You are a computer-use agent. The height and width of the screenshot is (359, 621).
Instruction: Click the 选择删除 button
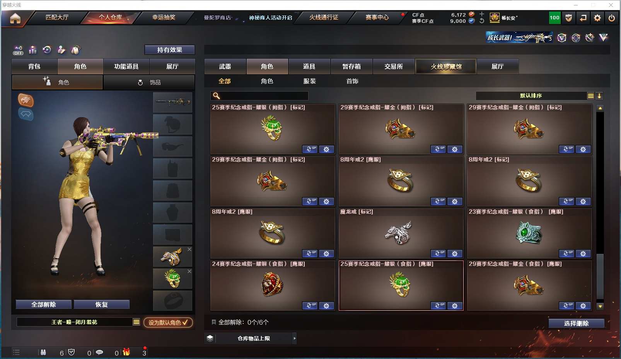click(x=576, y=323)
